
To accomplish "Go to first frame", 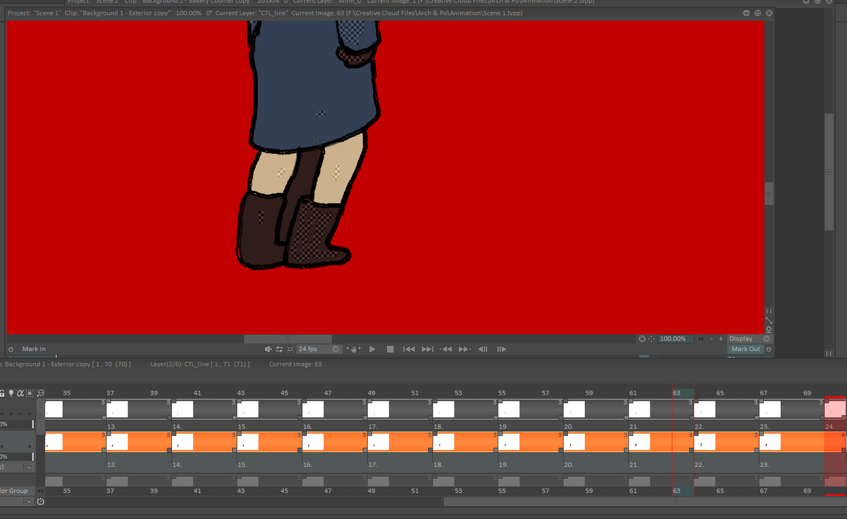I will click(409, 349).
